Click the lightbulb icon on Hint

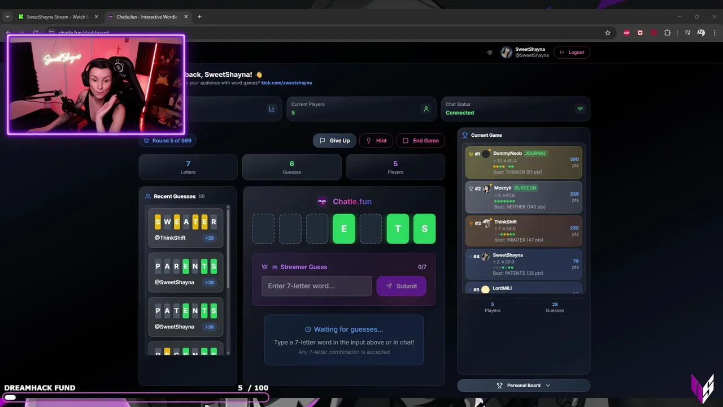(369, 141)
